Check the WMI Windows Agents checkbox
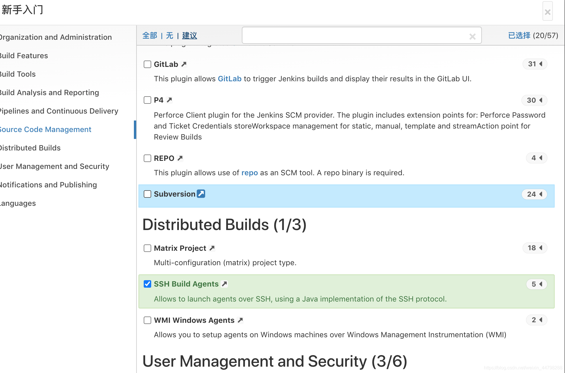Viewport: 565px width, 373px height. click(x=147, y=320)
